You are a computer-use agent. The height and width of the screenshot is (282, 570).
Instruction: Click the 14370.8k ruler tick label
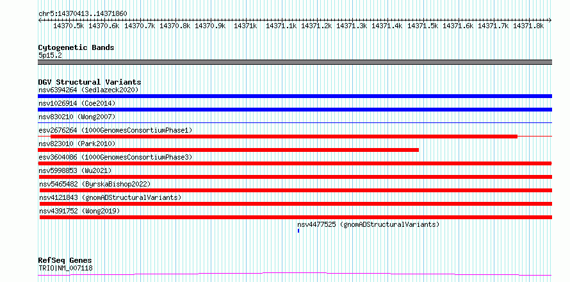click(x=175, y=26)
